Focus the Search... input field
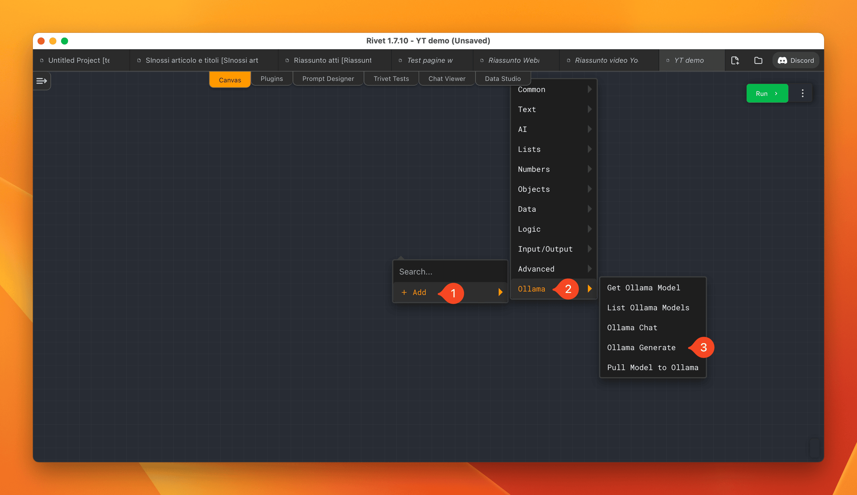This screenshot has width=857, height=495. coord(450,272)
